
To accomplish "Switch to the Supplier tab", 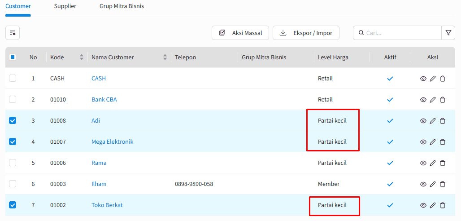I will (65, 7).
